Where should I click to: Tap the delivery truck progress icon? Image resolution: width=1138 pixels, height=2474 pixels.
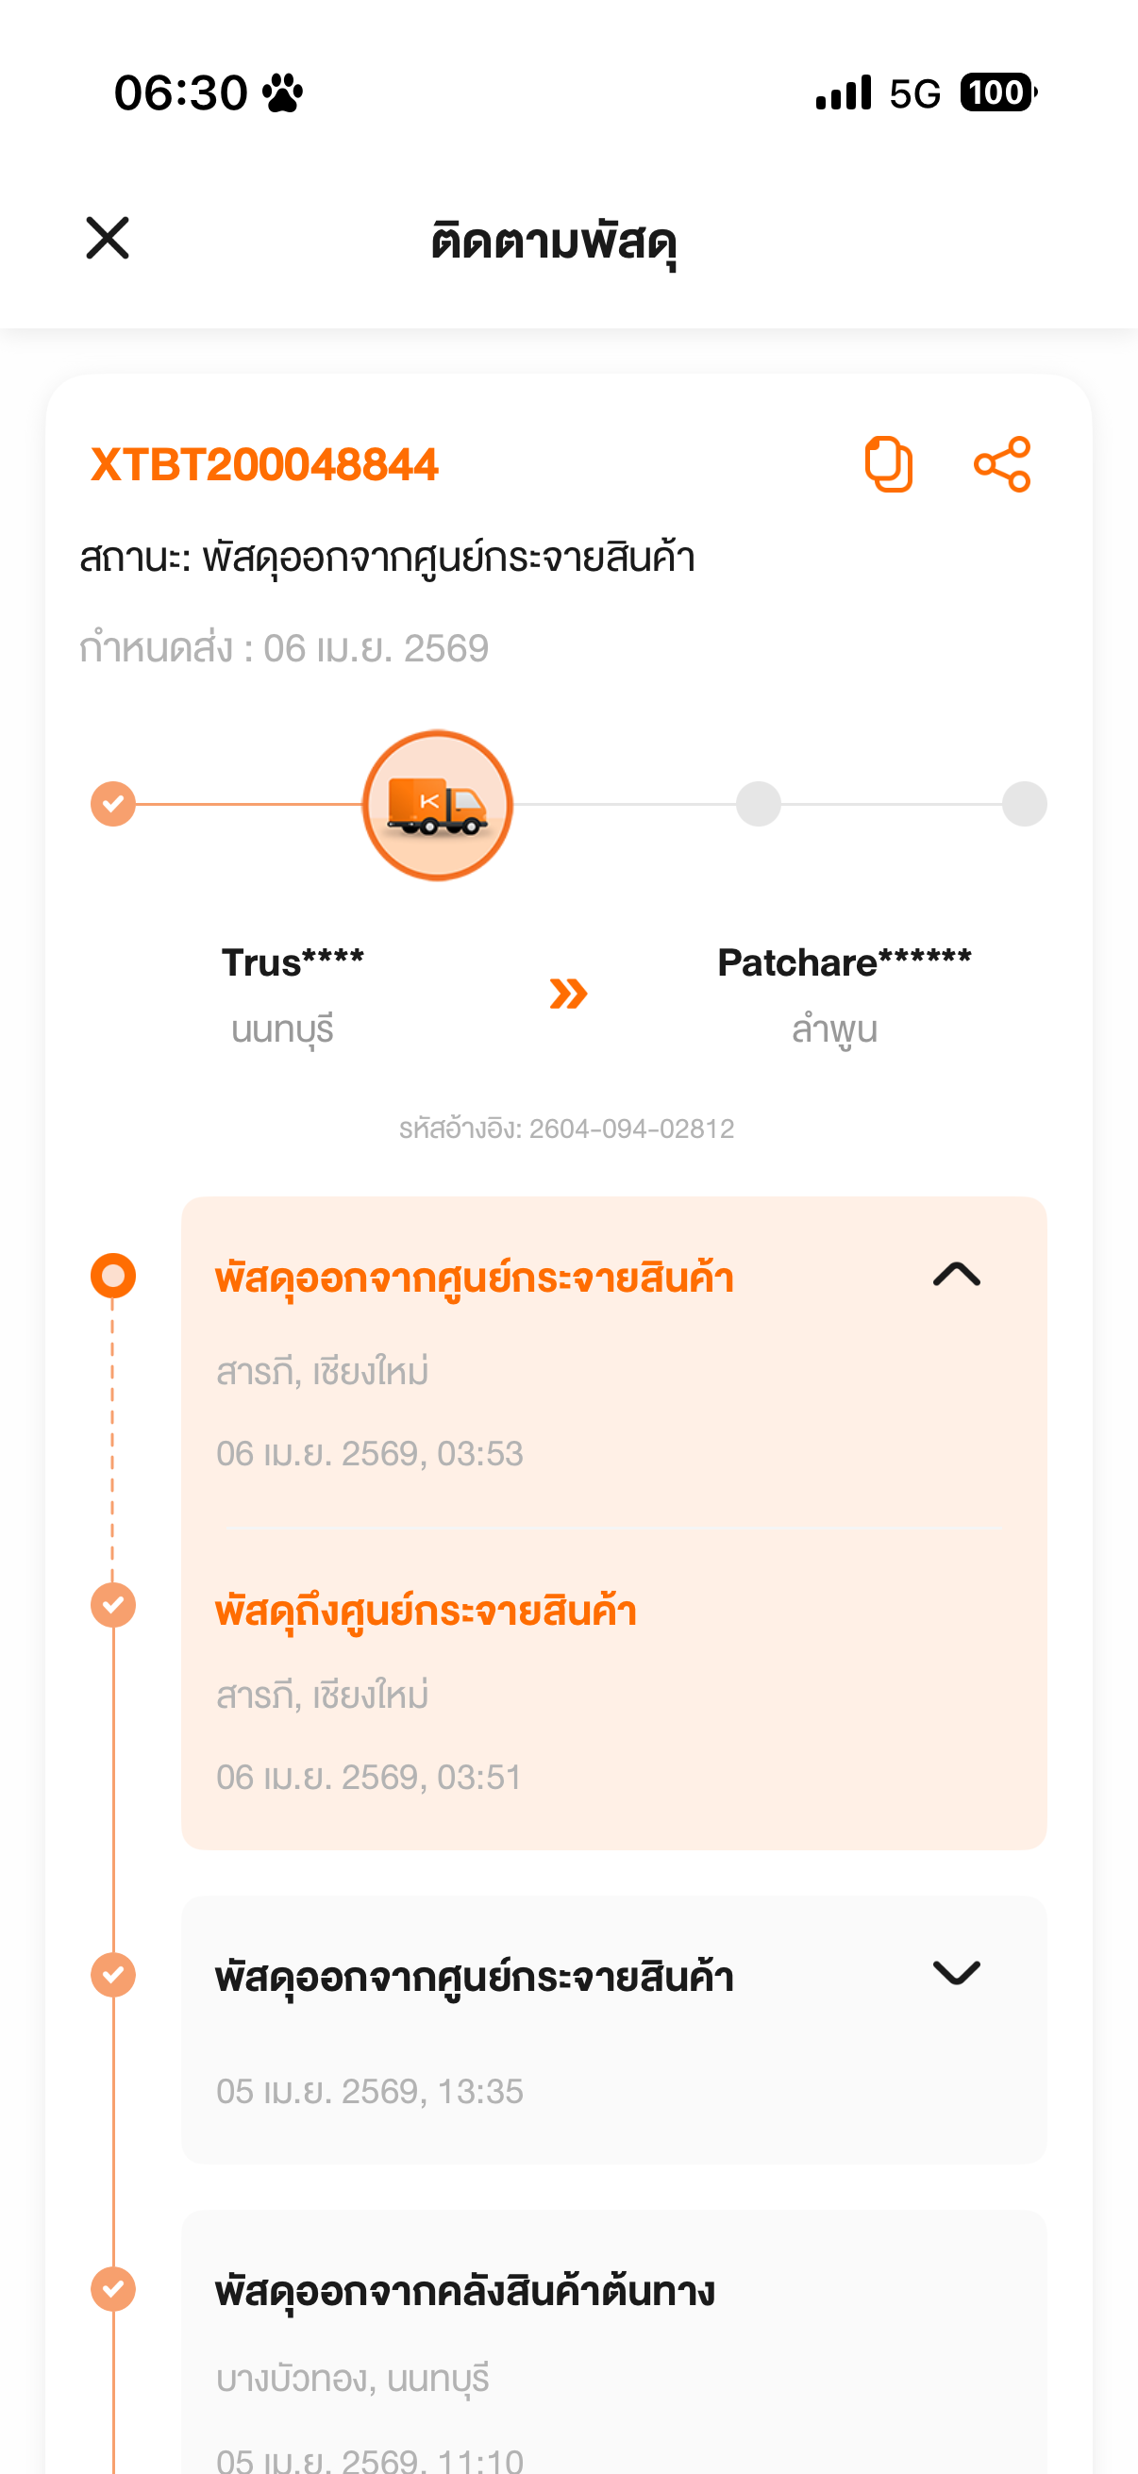[x=437, y=805]
